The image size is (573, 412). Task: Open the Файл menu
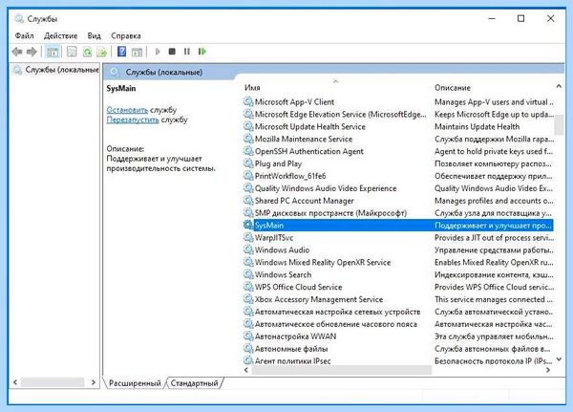pyautogui.click(x=25, y=36)
